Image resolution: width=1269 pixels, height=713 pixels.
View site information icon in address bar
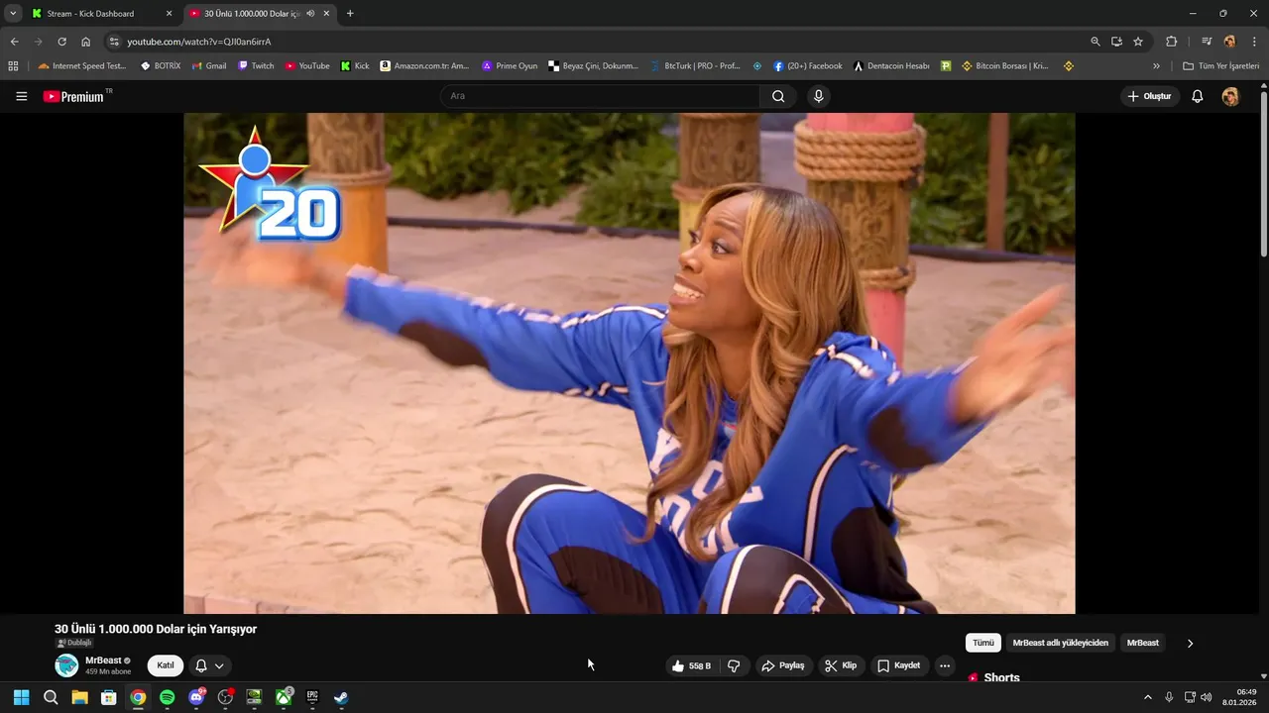pyautogui.click(x=114, y=42)
